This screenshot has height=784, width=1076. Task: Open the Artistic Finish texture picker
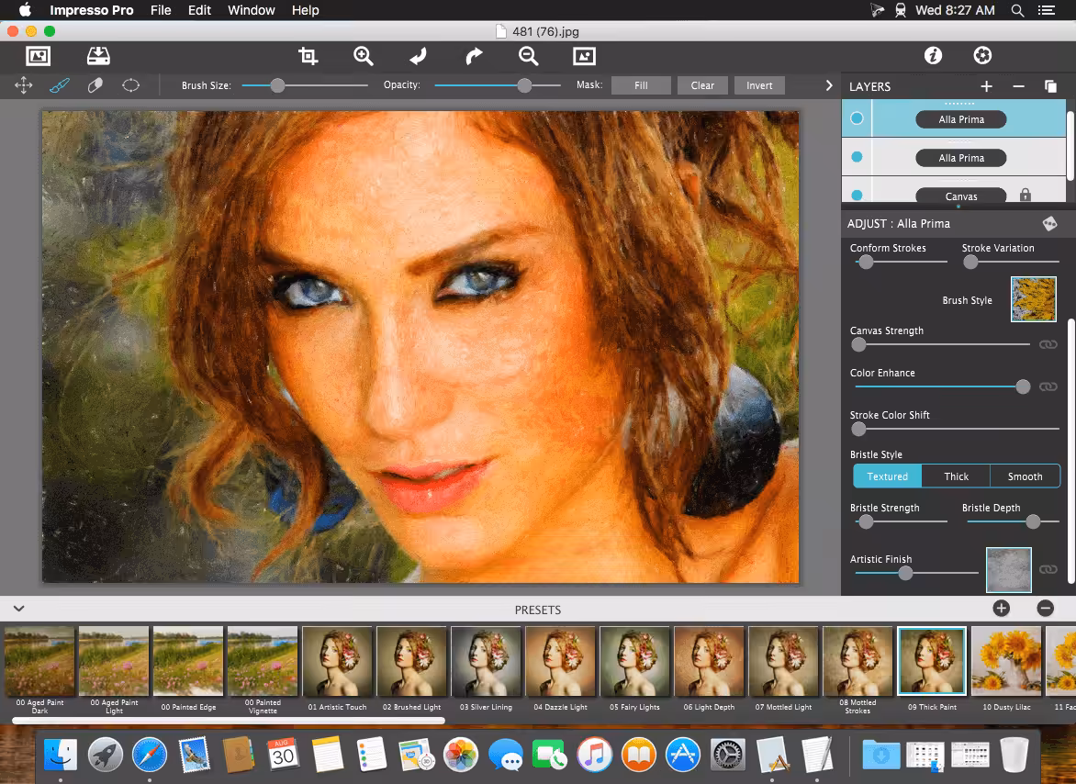click(x=1009, y=569)
